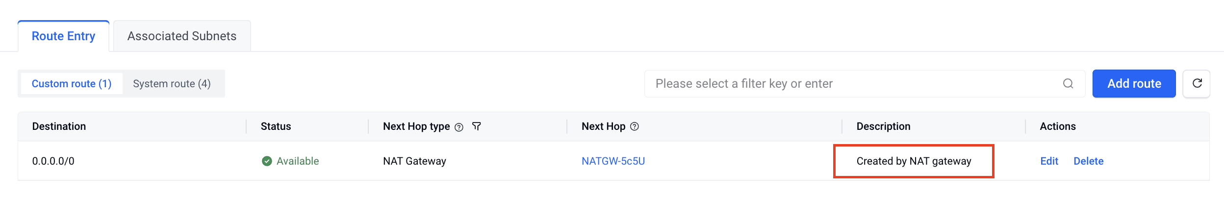Click the Add route button

[x=1134, y=84]
